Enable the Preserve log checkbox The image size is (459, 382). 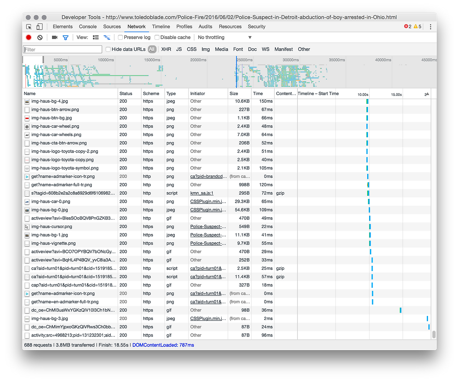[120, 38]
